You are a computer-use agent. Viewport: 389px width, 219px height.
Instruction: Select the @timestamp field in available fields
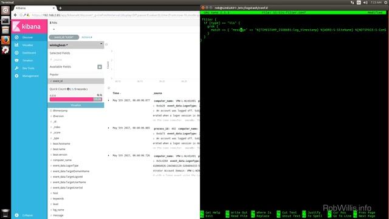pos(60,111)
